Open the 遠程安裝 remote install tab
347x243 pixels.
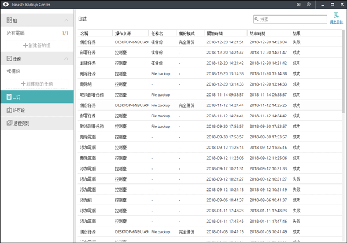(x=37, y=123)
